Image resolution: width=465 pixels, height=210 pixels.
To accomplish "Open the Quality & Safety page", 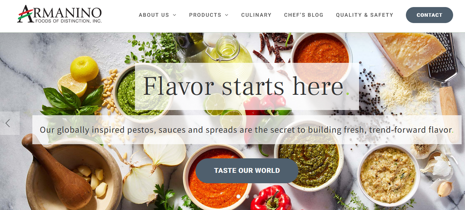I will [x=365, y=15].
